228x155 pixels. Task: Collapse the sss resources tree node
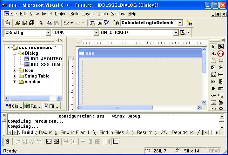[x=9, y=47]
